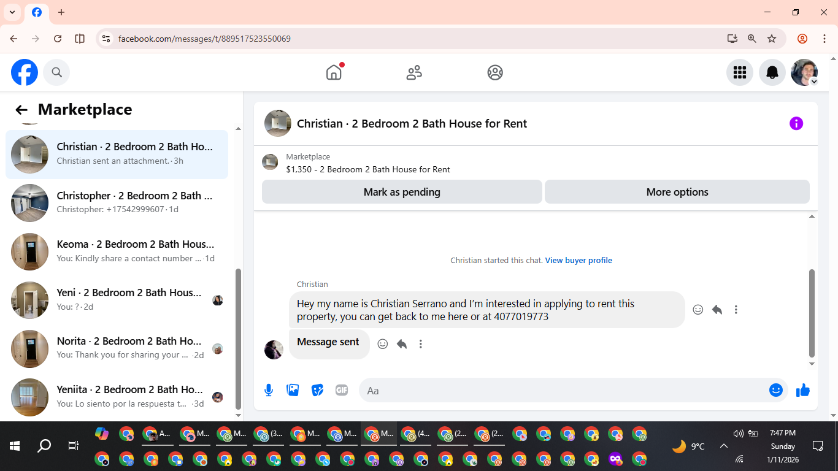Viewport: 838px width, 471px height.
Task: Open the Marketplace listing thumbnail
Action: click(270, 162)
